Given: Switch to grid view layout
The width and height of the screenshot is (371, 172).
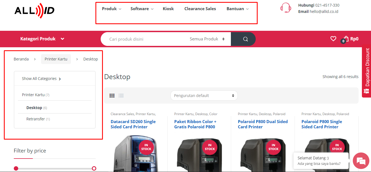Looking at the screenshot, I should [112, 96].
